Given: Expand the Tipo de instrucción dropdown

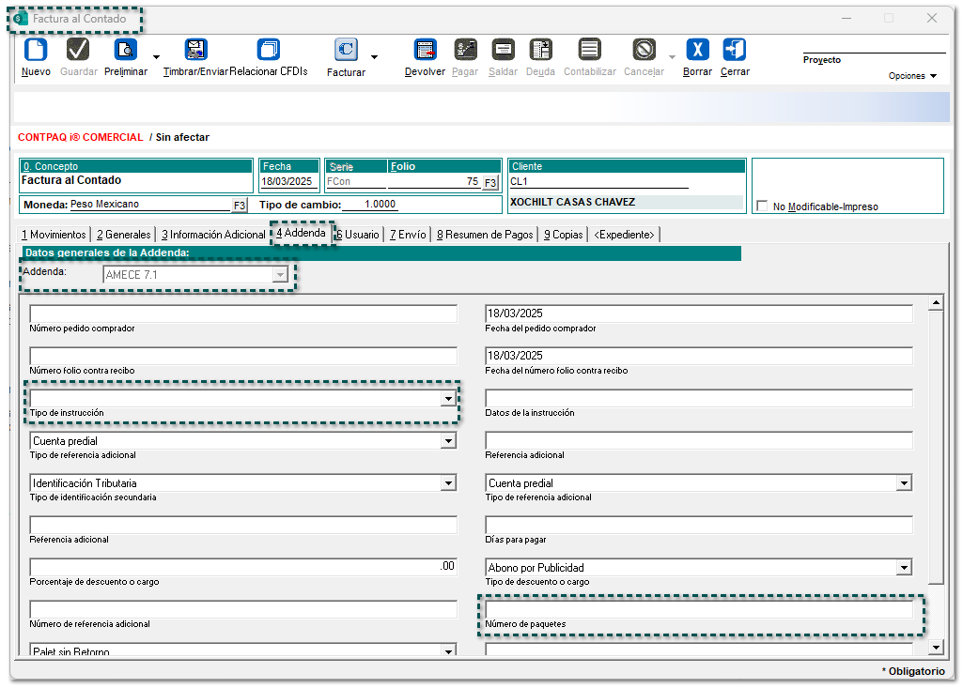Looking at the screenshot, I should tap(448, 399).
